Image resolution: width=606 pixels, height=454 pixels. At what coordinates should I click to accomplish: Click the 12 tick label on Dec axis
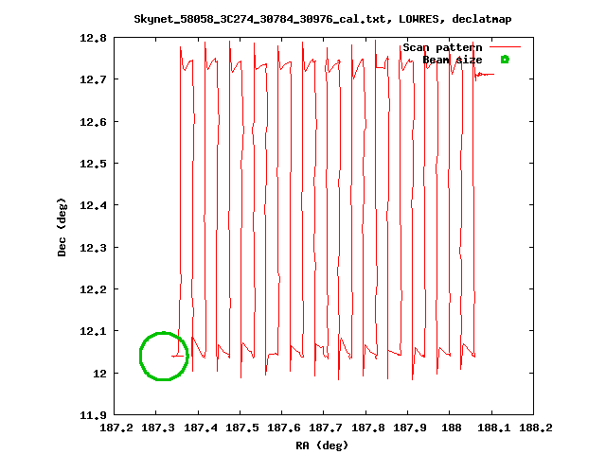99,374
